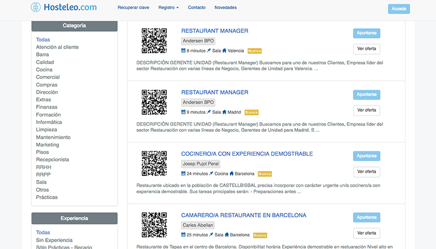
Task: Click Ver oferta for Cocinero/a offer
Action: 366,171
